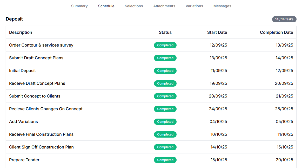302x168 pixels.
Task: Select the Receive Final Construction Plans row
Action: (41, 134)
